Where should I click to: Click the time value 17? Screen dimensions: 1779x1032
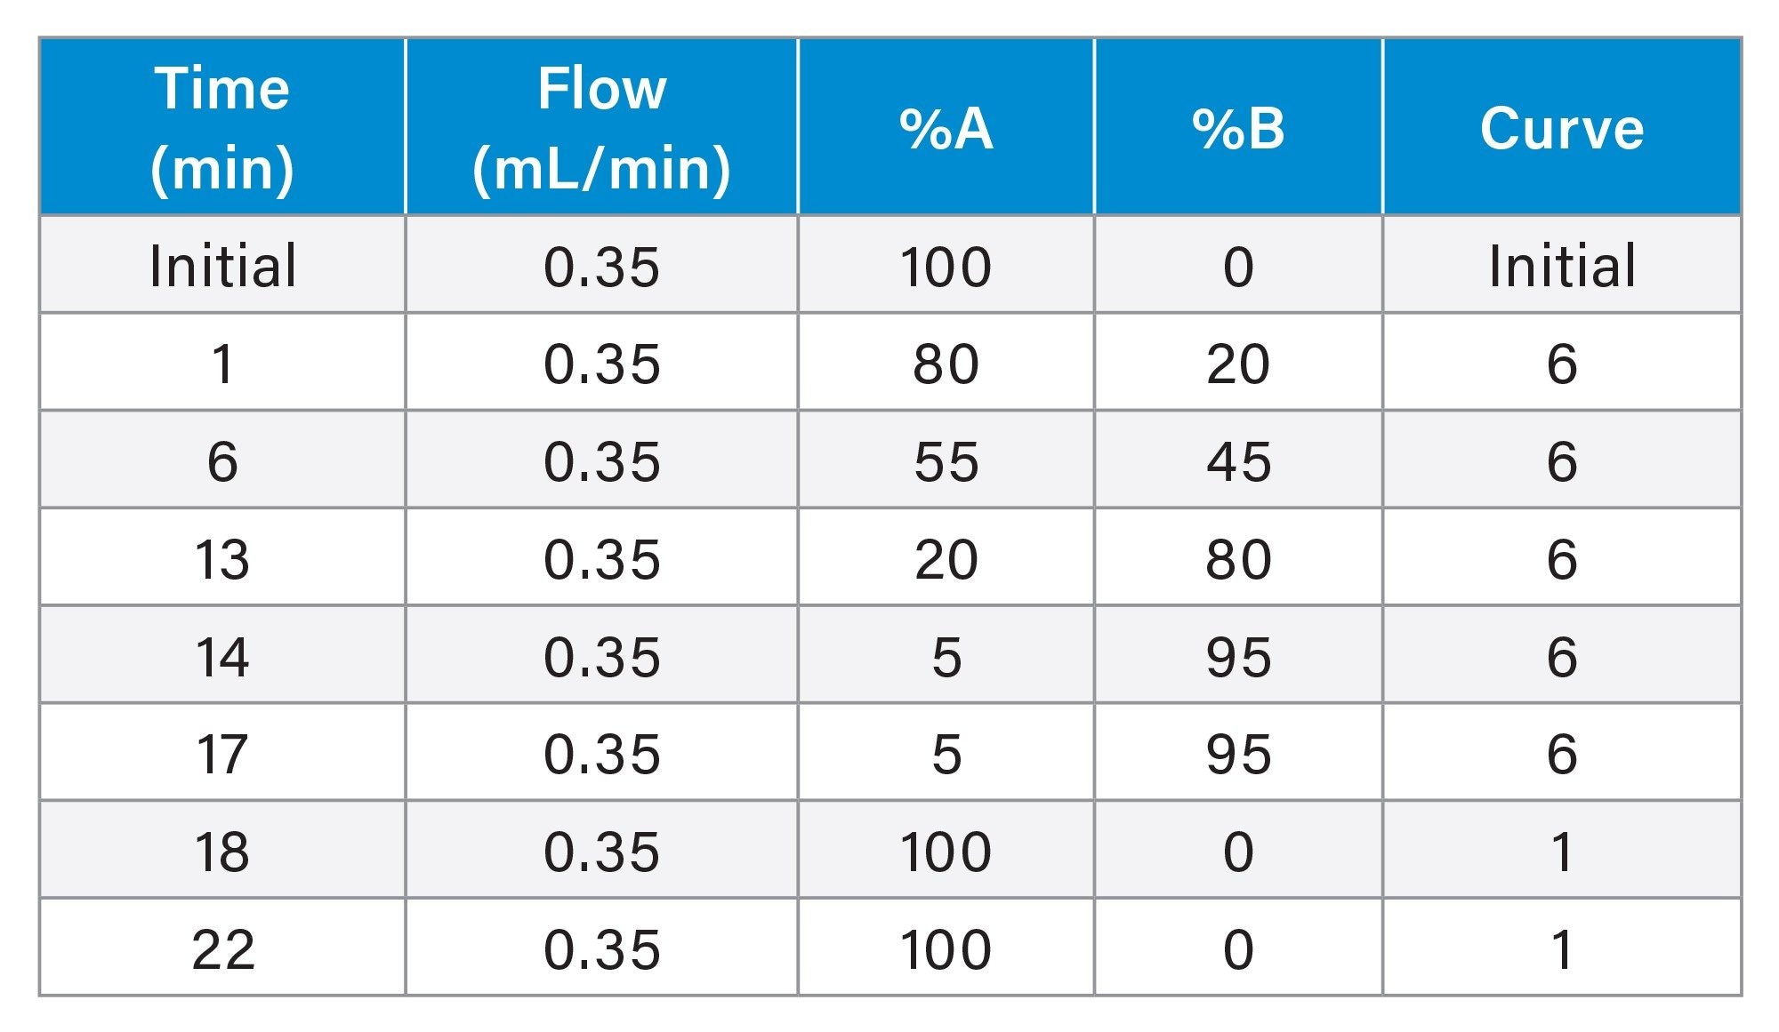222,754
